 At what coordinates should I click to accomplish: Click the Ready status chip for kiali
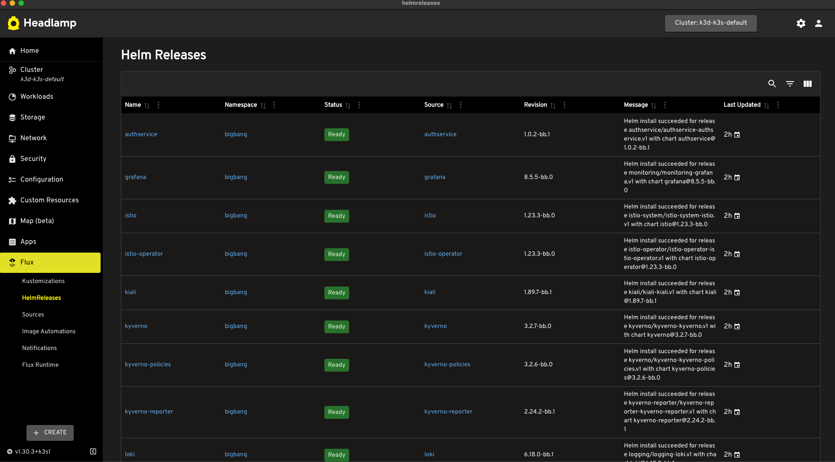coord(336,293)
